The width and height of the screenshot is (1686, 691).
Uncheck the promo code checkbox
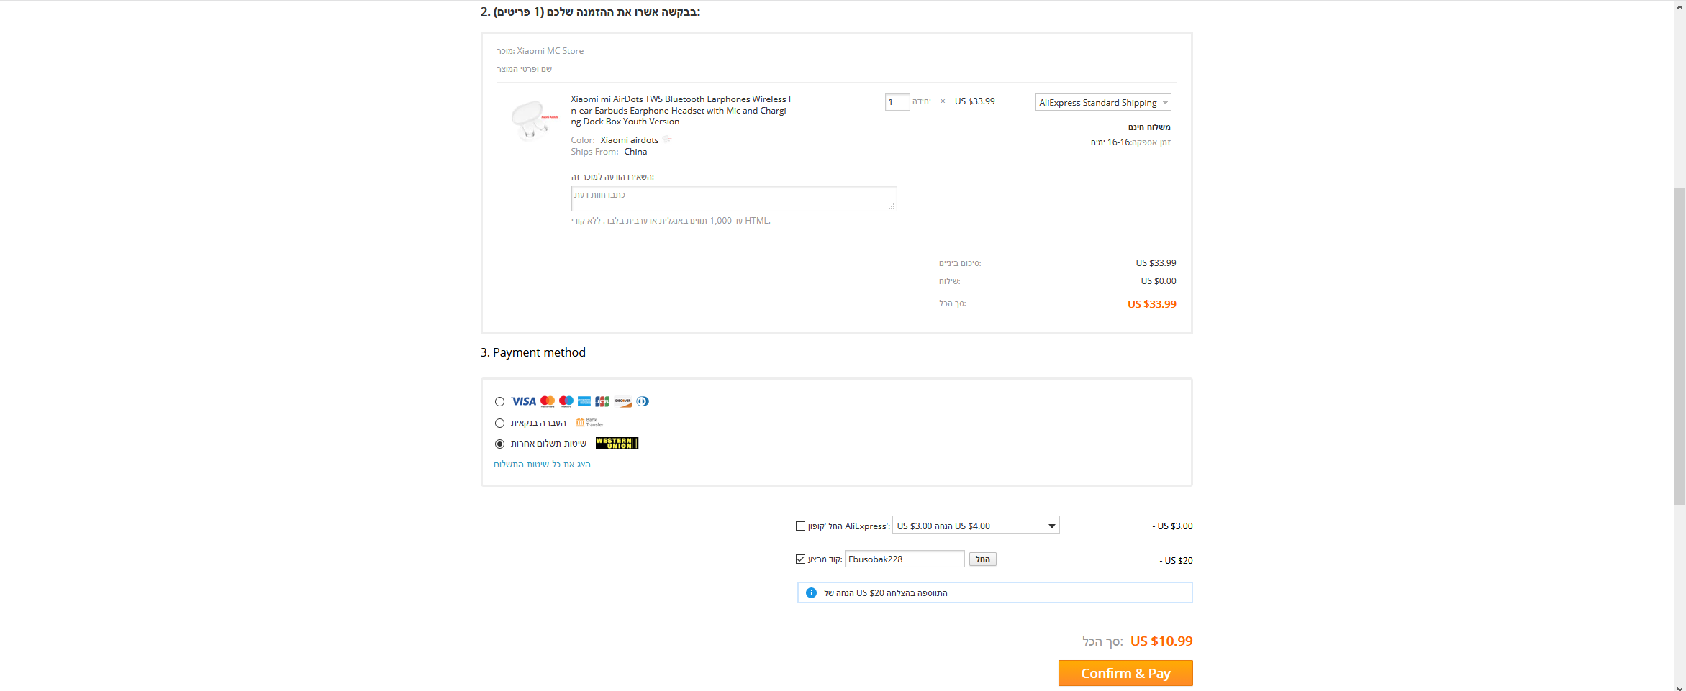[800, 559]
